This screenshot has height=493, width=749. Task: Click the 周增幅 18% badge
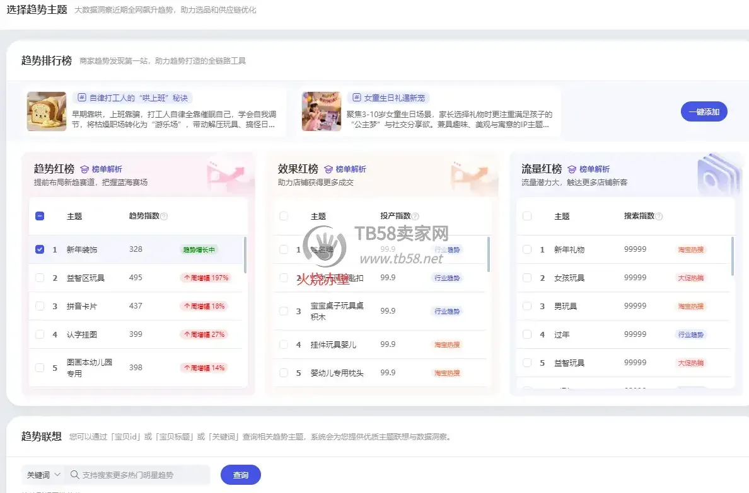pos(204,307)
